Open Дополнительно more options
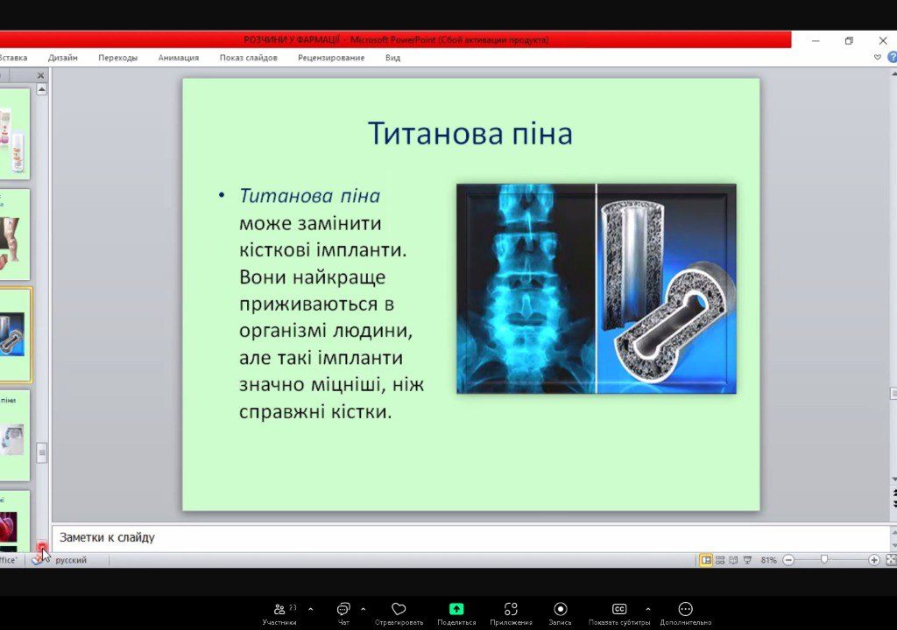The height and width of the screenshot is (630, 897). [685, 613]
